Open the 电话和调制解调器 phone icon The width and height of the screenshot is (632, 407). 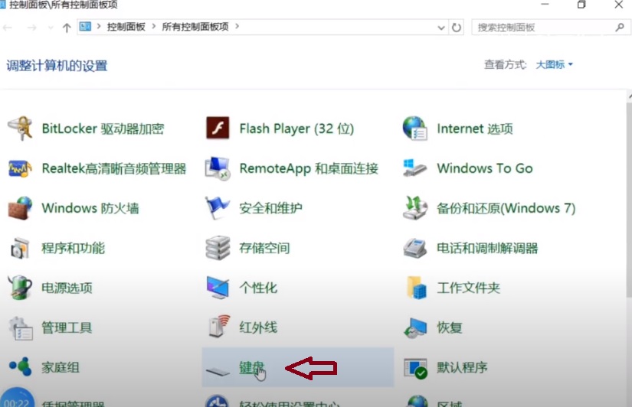[x=415, y=248]
